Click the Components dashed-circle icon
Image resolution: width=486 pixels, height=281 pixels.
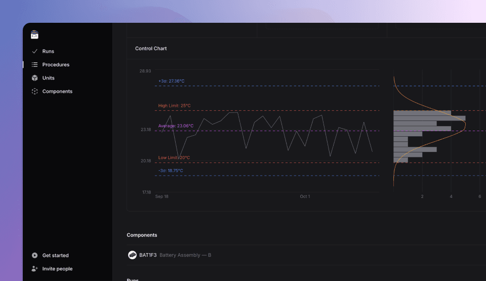click(35, 91)
